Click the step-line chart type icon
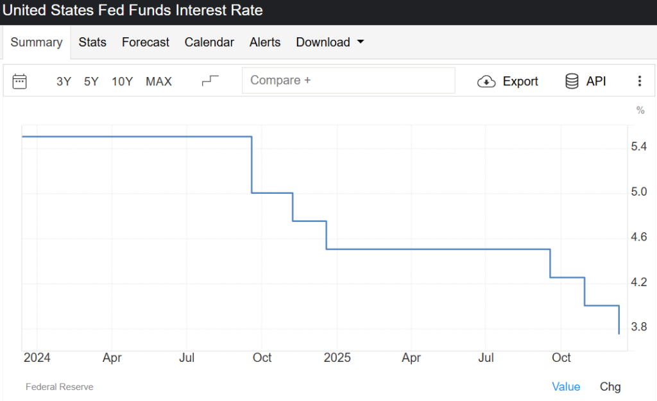This screenshot has width=657, height=401. [210, 81]
